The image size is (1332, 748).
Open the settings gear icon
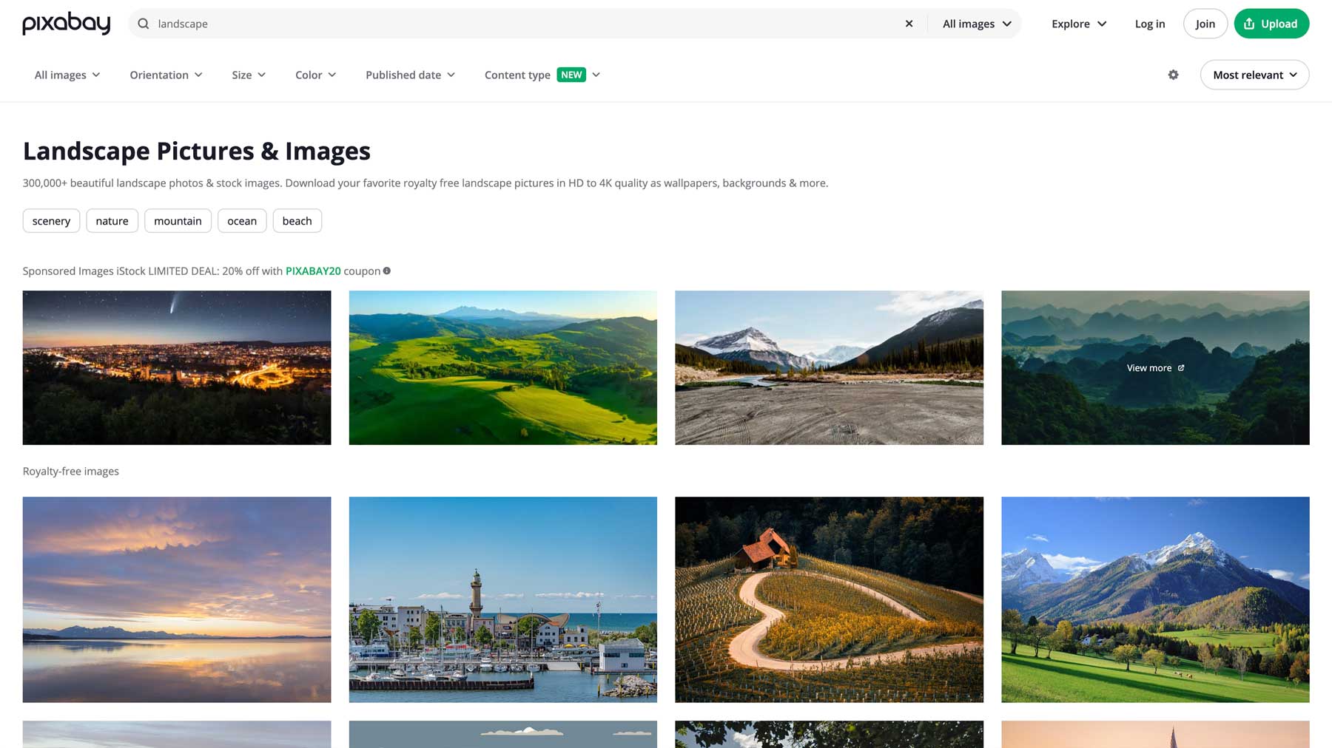coord(1173,75)
